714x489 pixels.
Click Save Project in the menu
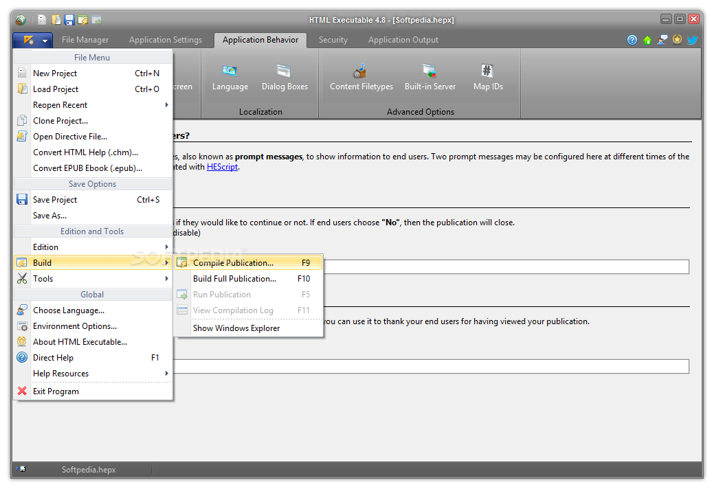pyautogui.click(x=93, y=200)
